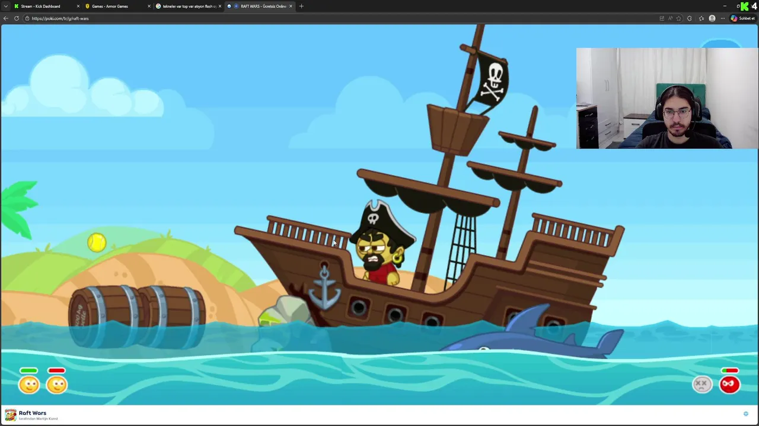Click the yellow tennis ball in game
This screenshot has width=759, height=426.
[x=97, y=242]
